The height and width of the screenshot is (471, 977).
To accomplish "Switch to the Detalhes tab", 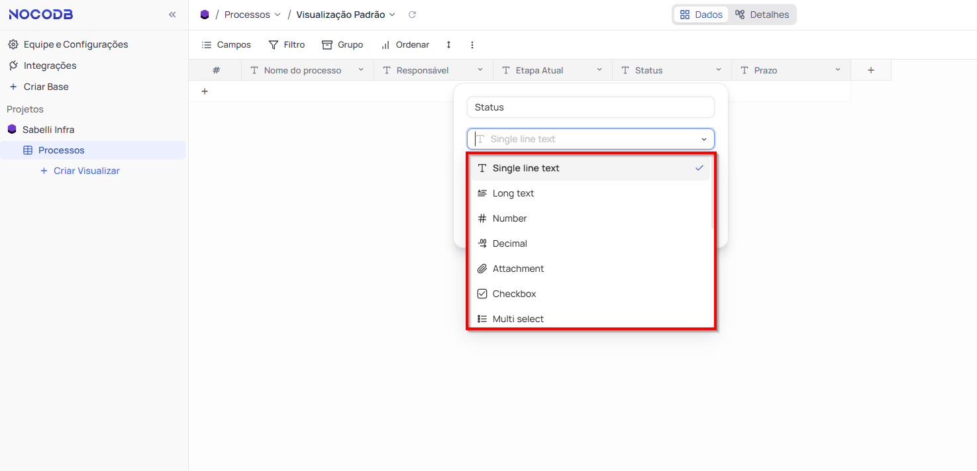I will click(762, 15).
